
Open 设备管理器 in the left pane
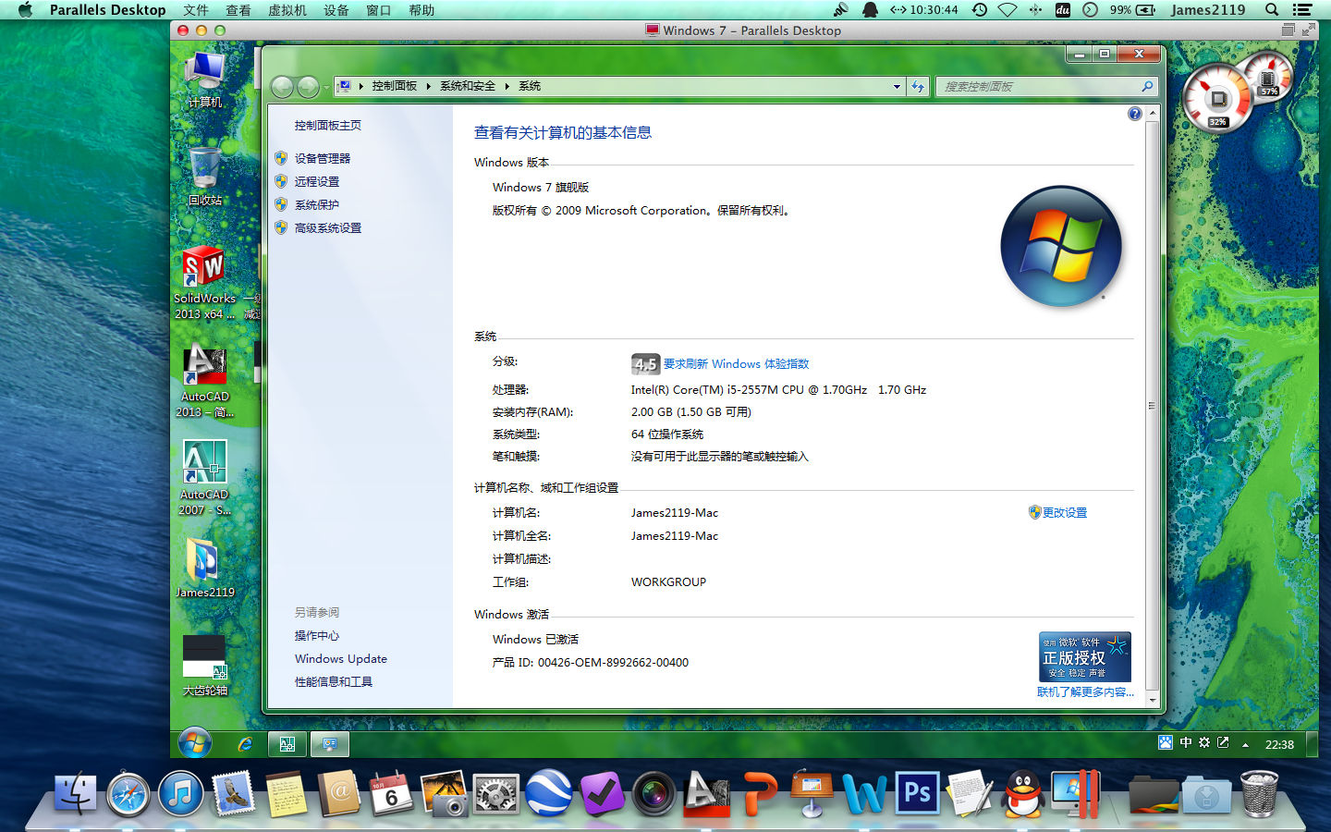pyautogui.click(x=323, y=159)
